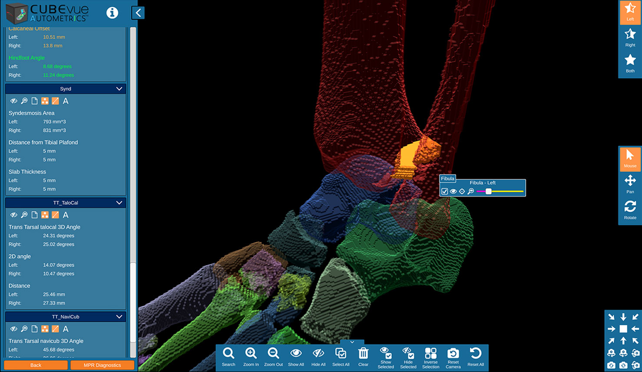Open the info icon beside CubeVue logo
Viewport: 642px width, 372px height.
[x=112, y=13]
